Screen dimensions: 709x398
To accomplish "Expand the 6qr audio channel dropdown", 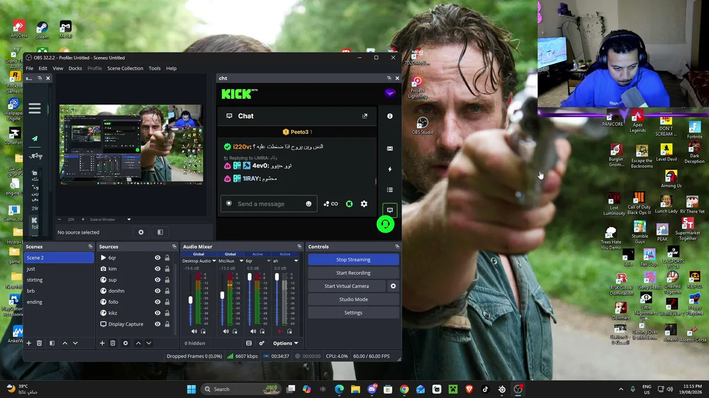I will (x=269, y=261).
